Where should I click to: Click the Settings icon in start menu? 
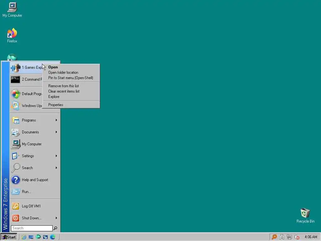click(x=16, y=156)
